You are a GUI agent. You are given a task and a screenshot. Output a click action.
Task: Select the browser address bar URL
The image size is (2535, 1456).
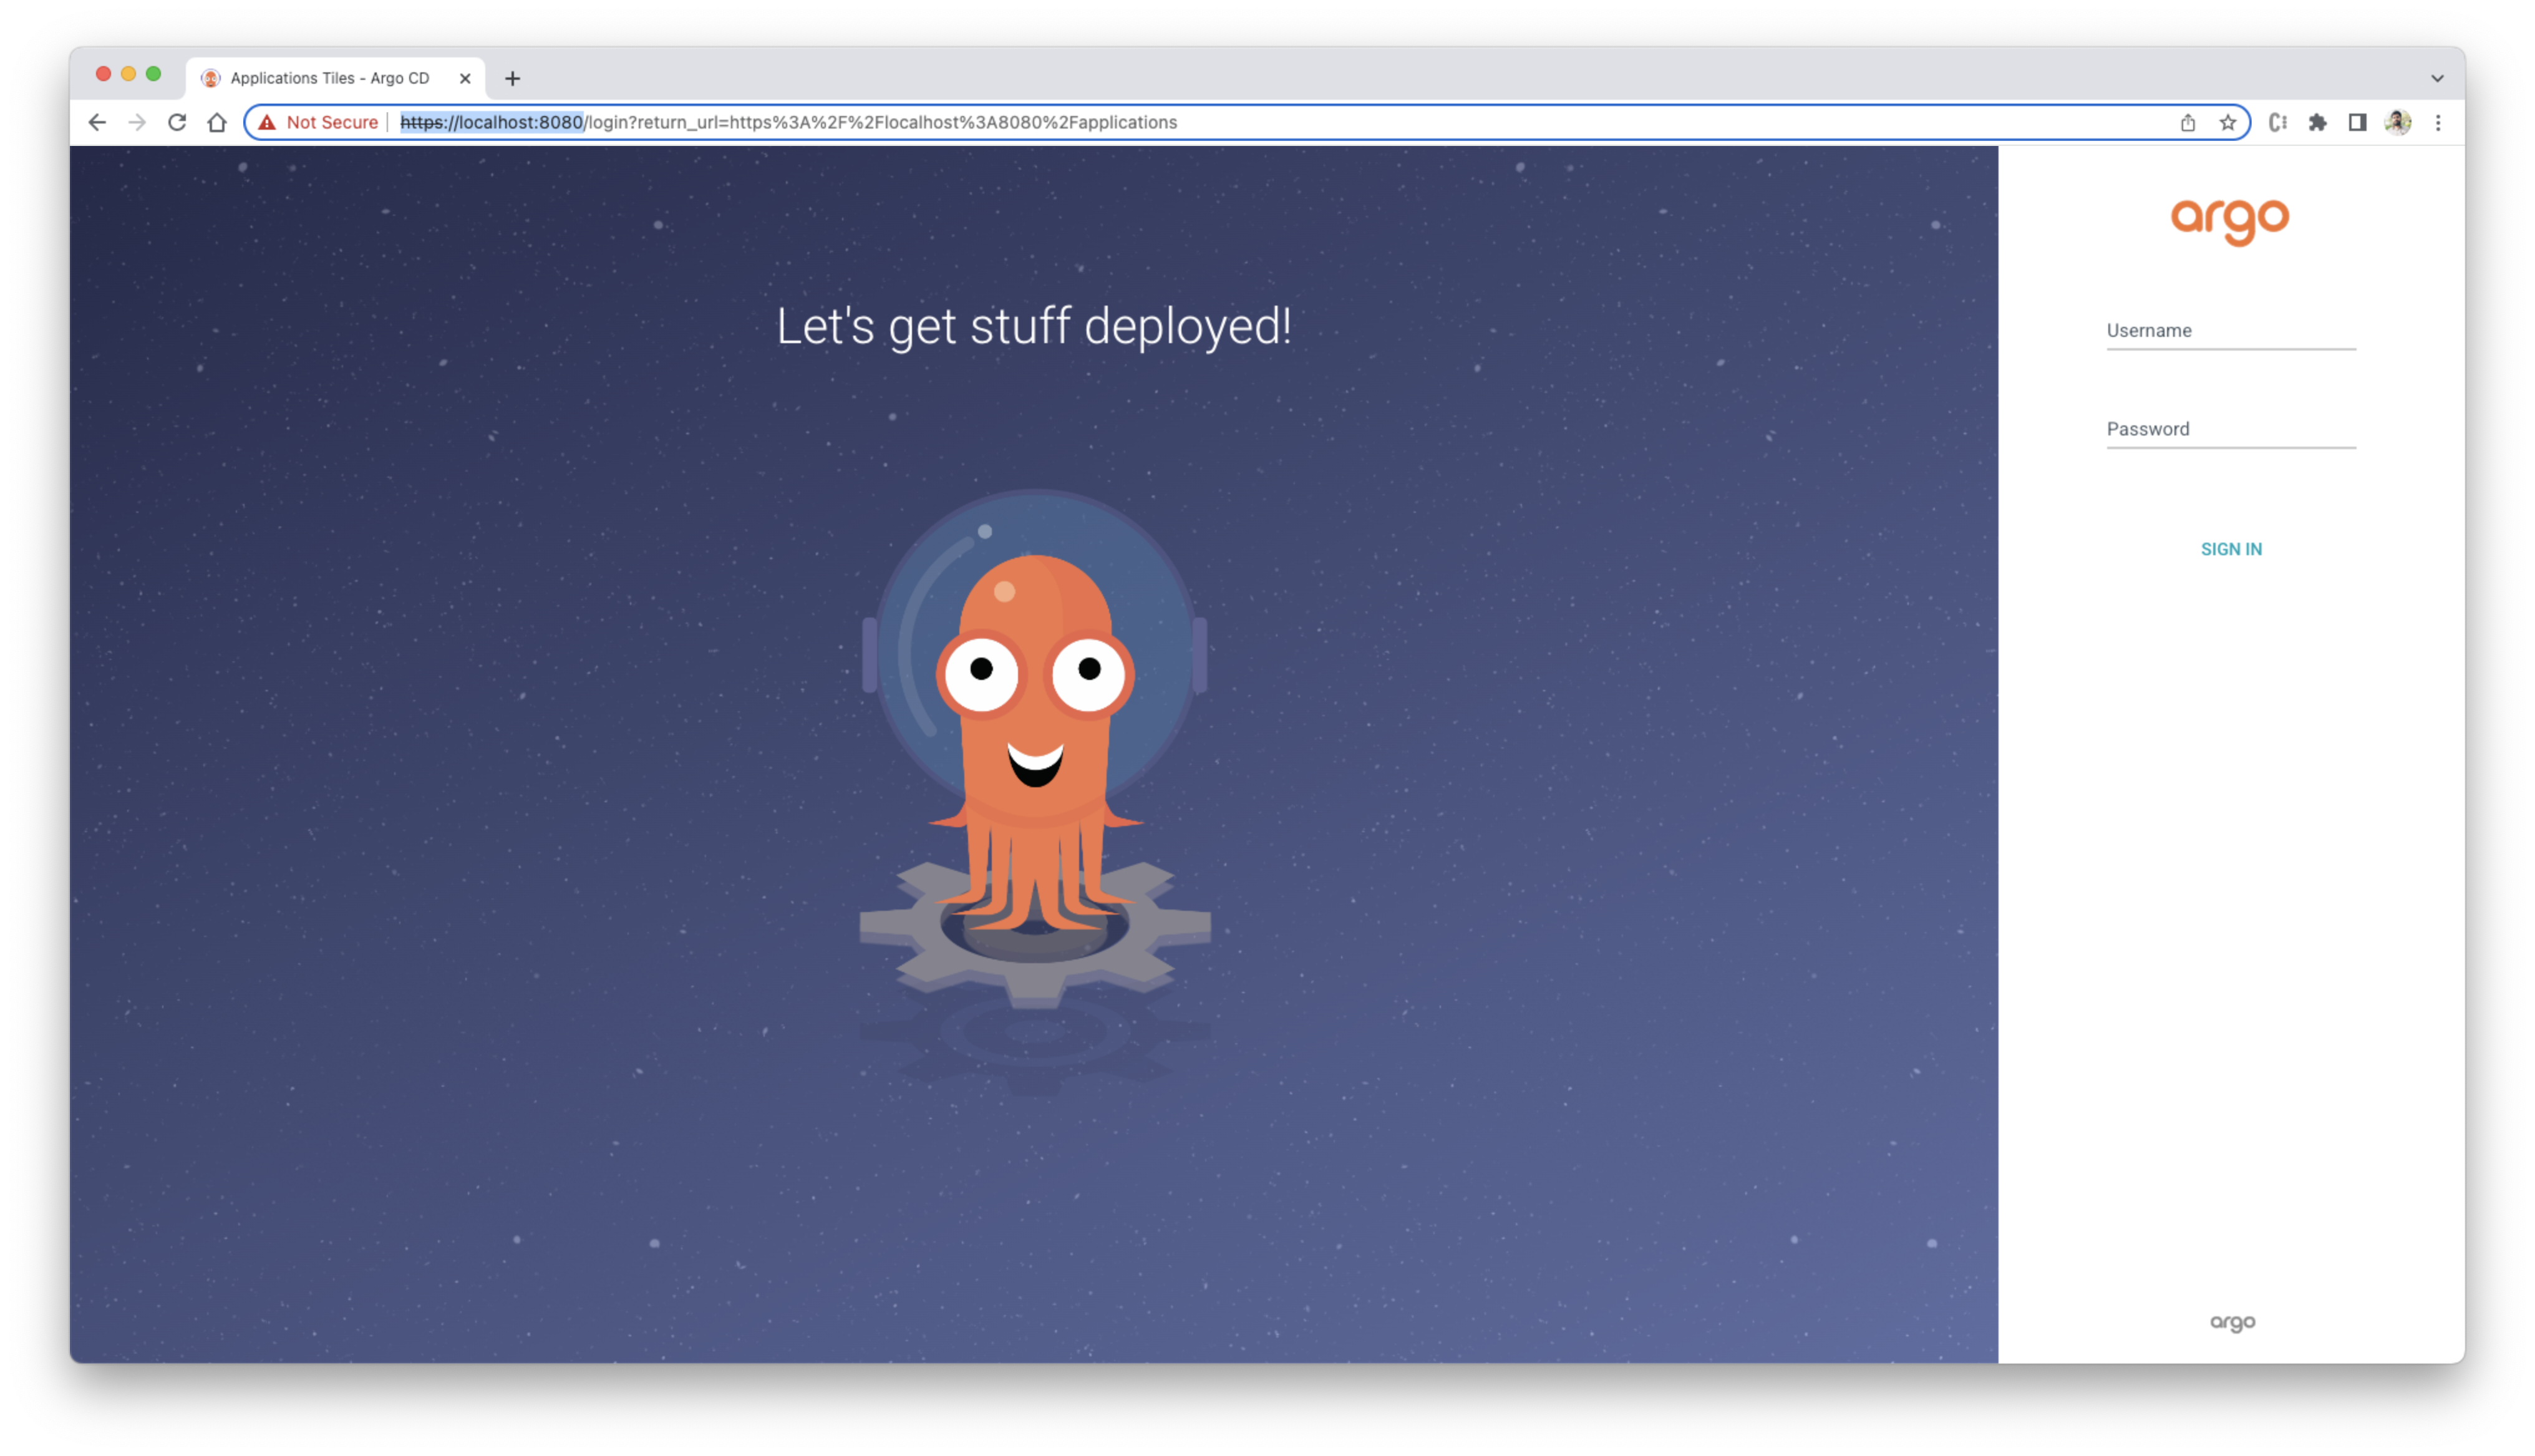click(1267, 122)
